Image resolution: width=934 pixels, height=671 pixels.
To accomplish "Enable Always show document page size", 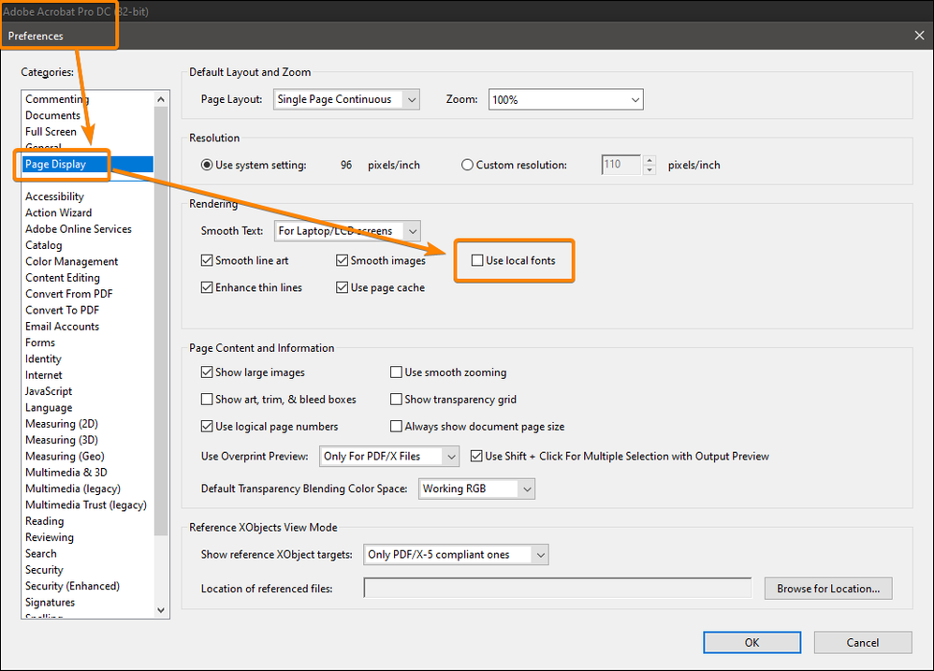I will click(396, 427).
